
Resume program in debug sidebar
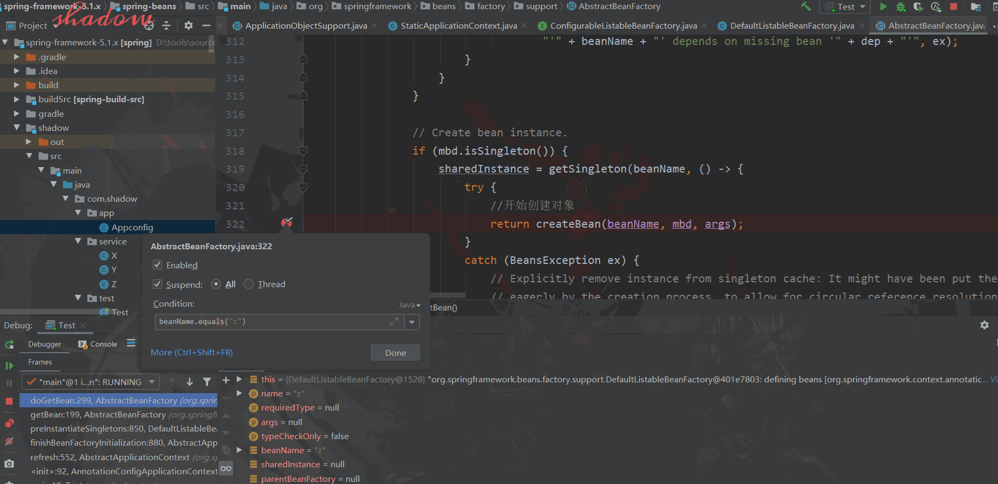pos(9,366)
